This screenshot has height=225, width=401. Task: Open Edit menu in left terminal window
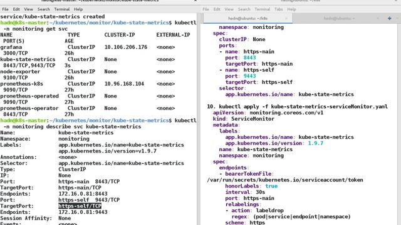tap(16, 9)
